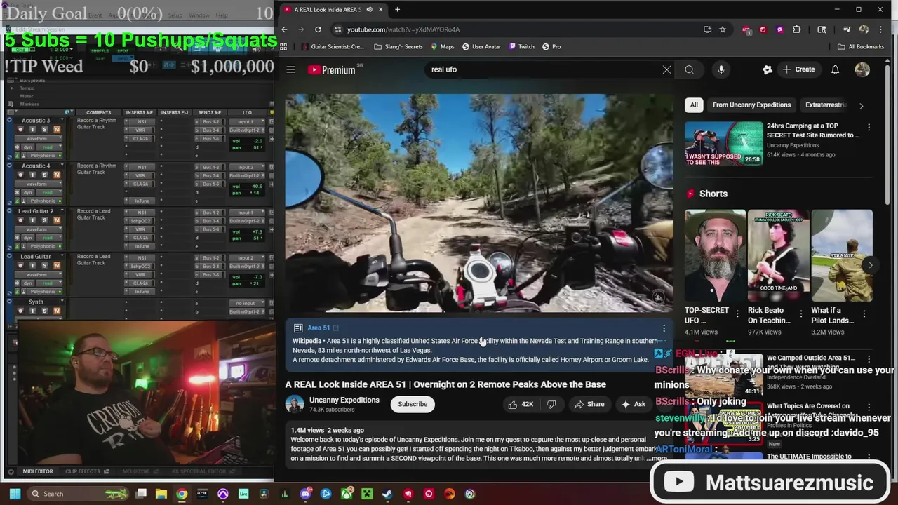The image size is (898, 505).
Task: Mute the Acoustic 3 track
Action: coord(57,129)
